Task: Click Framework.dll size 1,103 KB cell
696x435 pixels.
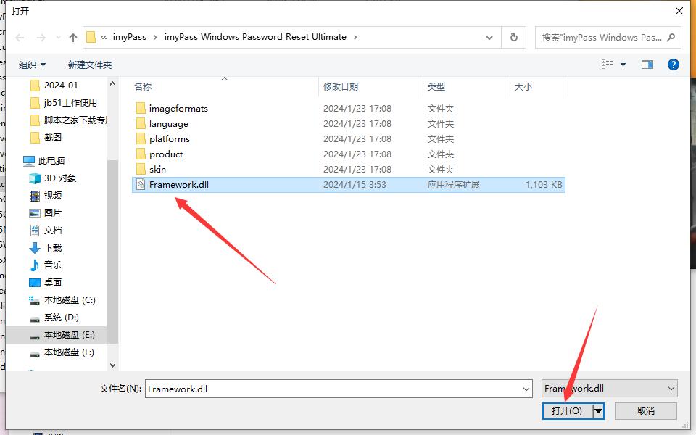Action: point(544,185)
